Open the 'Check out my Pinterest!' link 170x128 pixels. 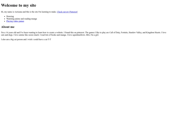coord(67,12)
